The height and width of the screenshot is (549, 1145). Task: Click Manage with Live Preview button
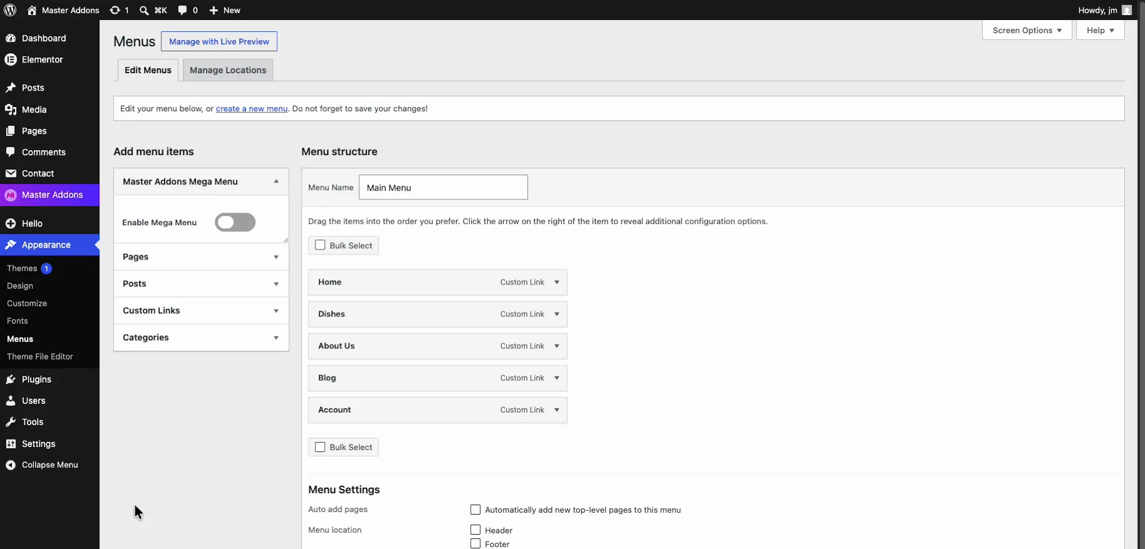click(219, 41)
